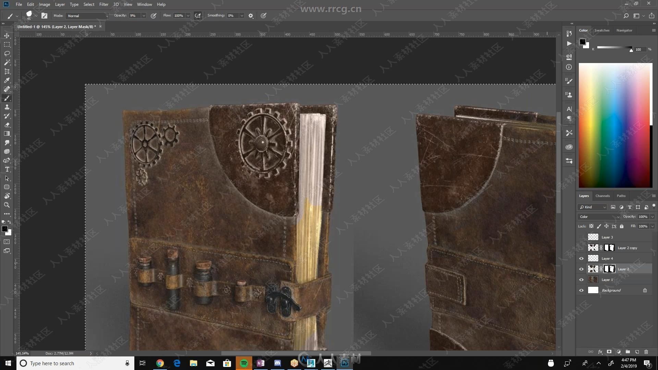Screen dimensions: 658x370
Task: Switch to the Channels tab
Action: 602,196
